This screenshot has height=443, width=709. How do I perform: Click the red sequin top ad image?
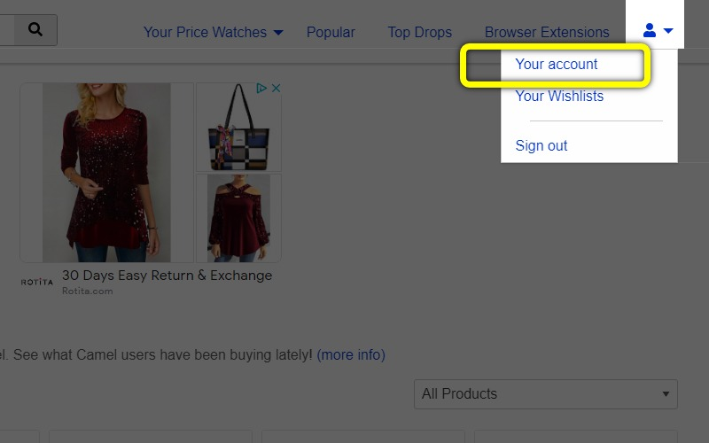tap(106, 173)
